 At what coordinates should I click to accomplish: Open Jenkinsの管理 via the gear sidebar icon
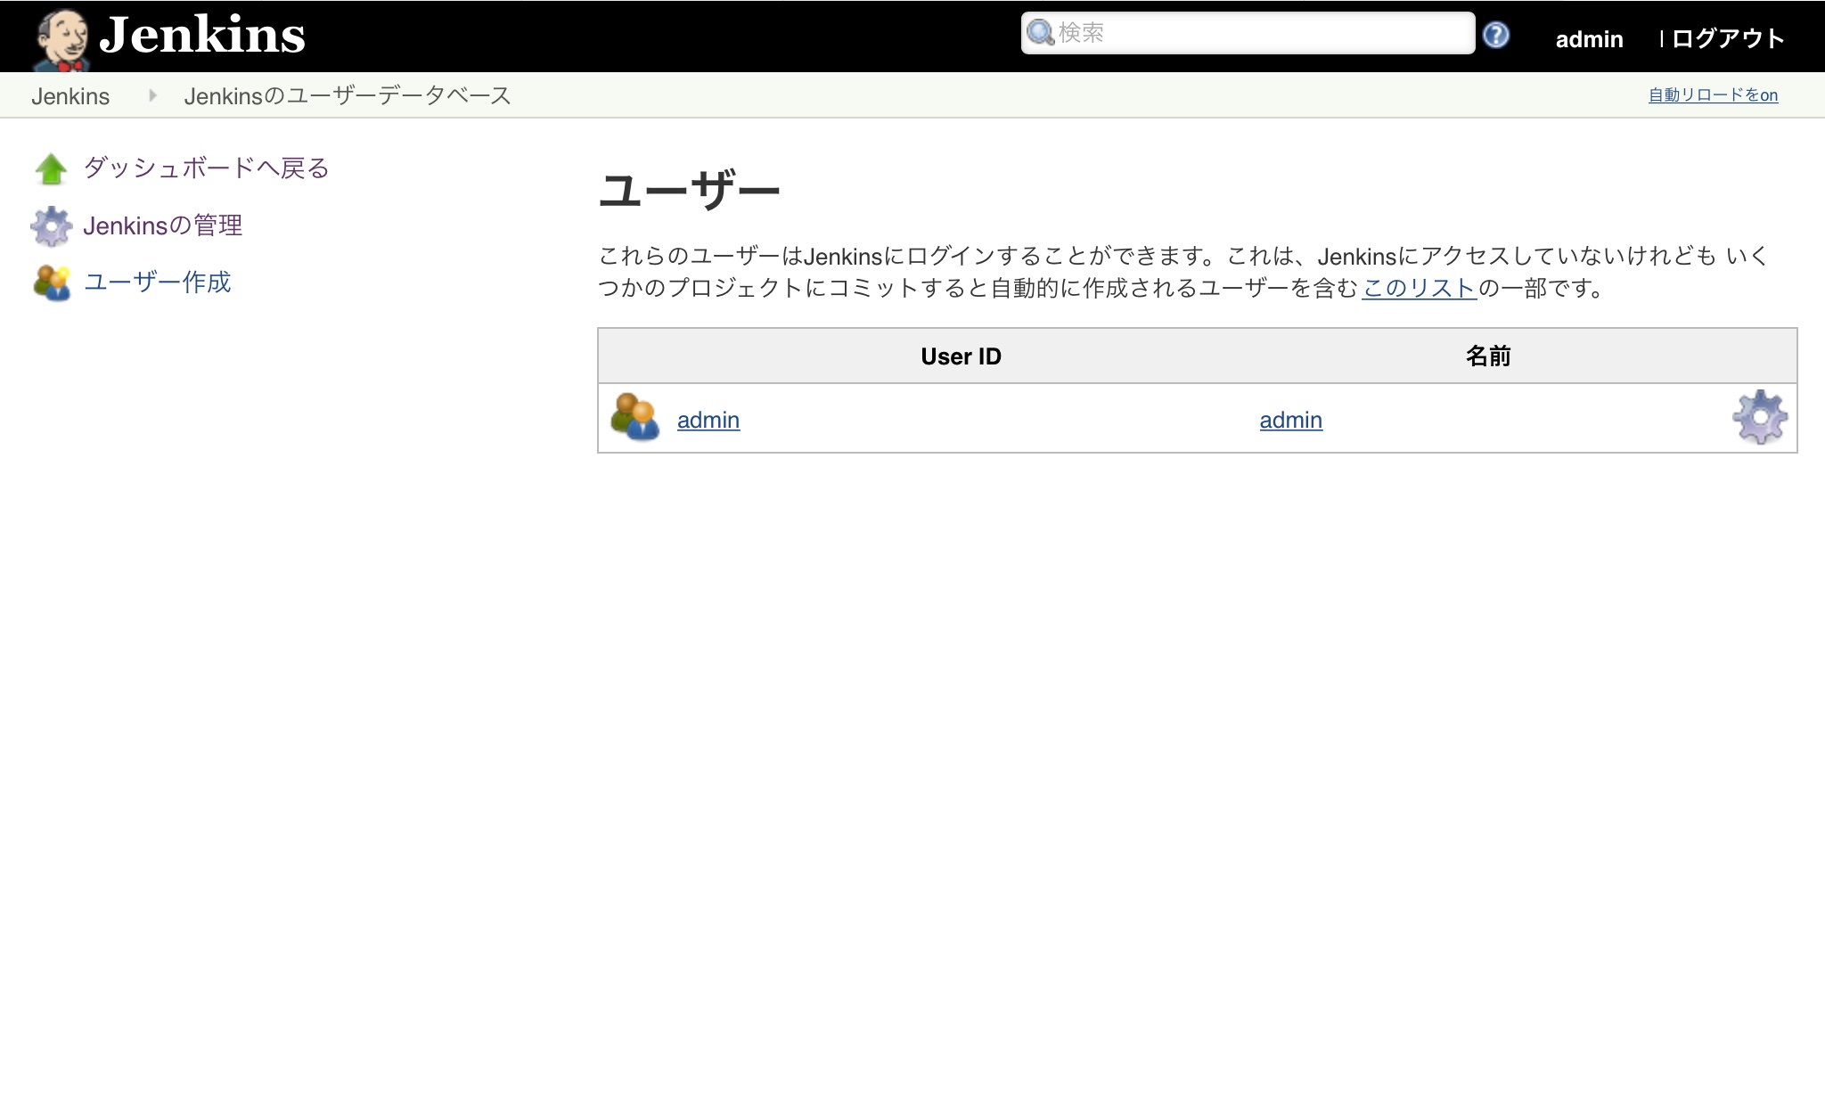(52, 225)
